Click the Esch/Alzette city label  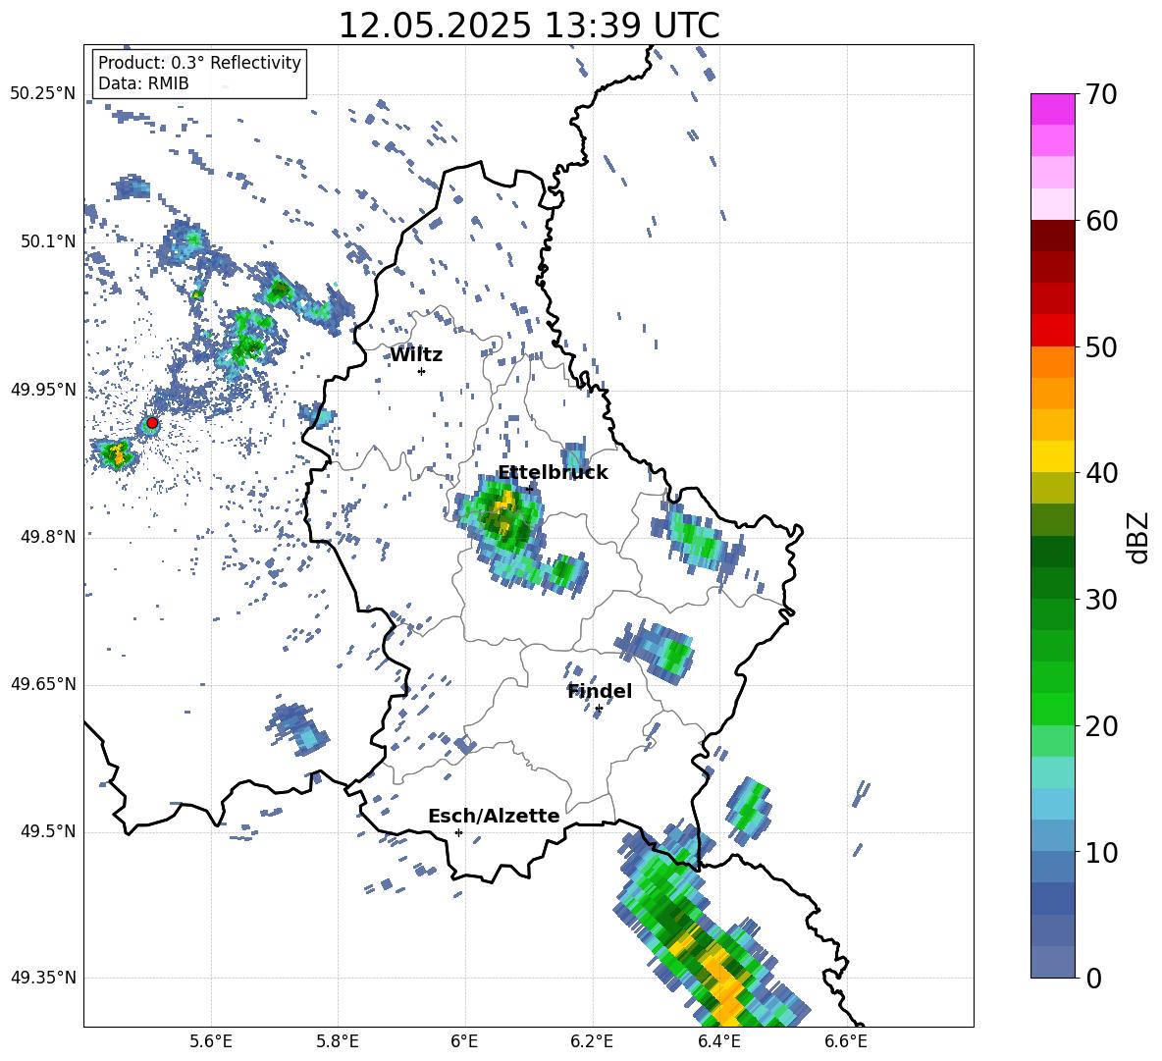[494, 816]
